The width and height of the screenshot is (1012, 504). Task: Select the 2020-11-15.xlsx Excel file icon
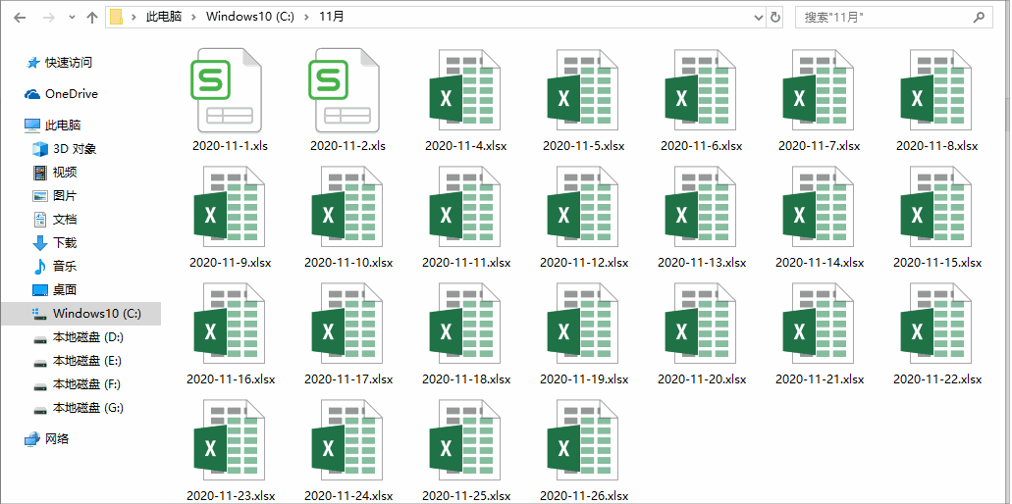pos(935,208)
